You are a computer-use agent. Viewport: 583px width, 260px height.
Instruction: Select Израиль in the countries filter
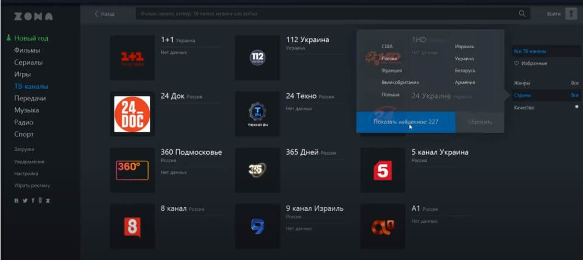[x=465, y=47]
